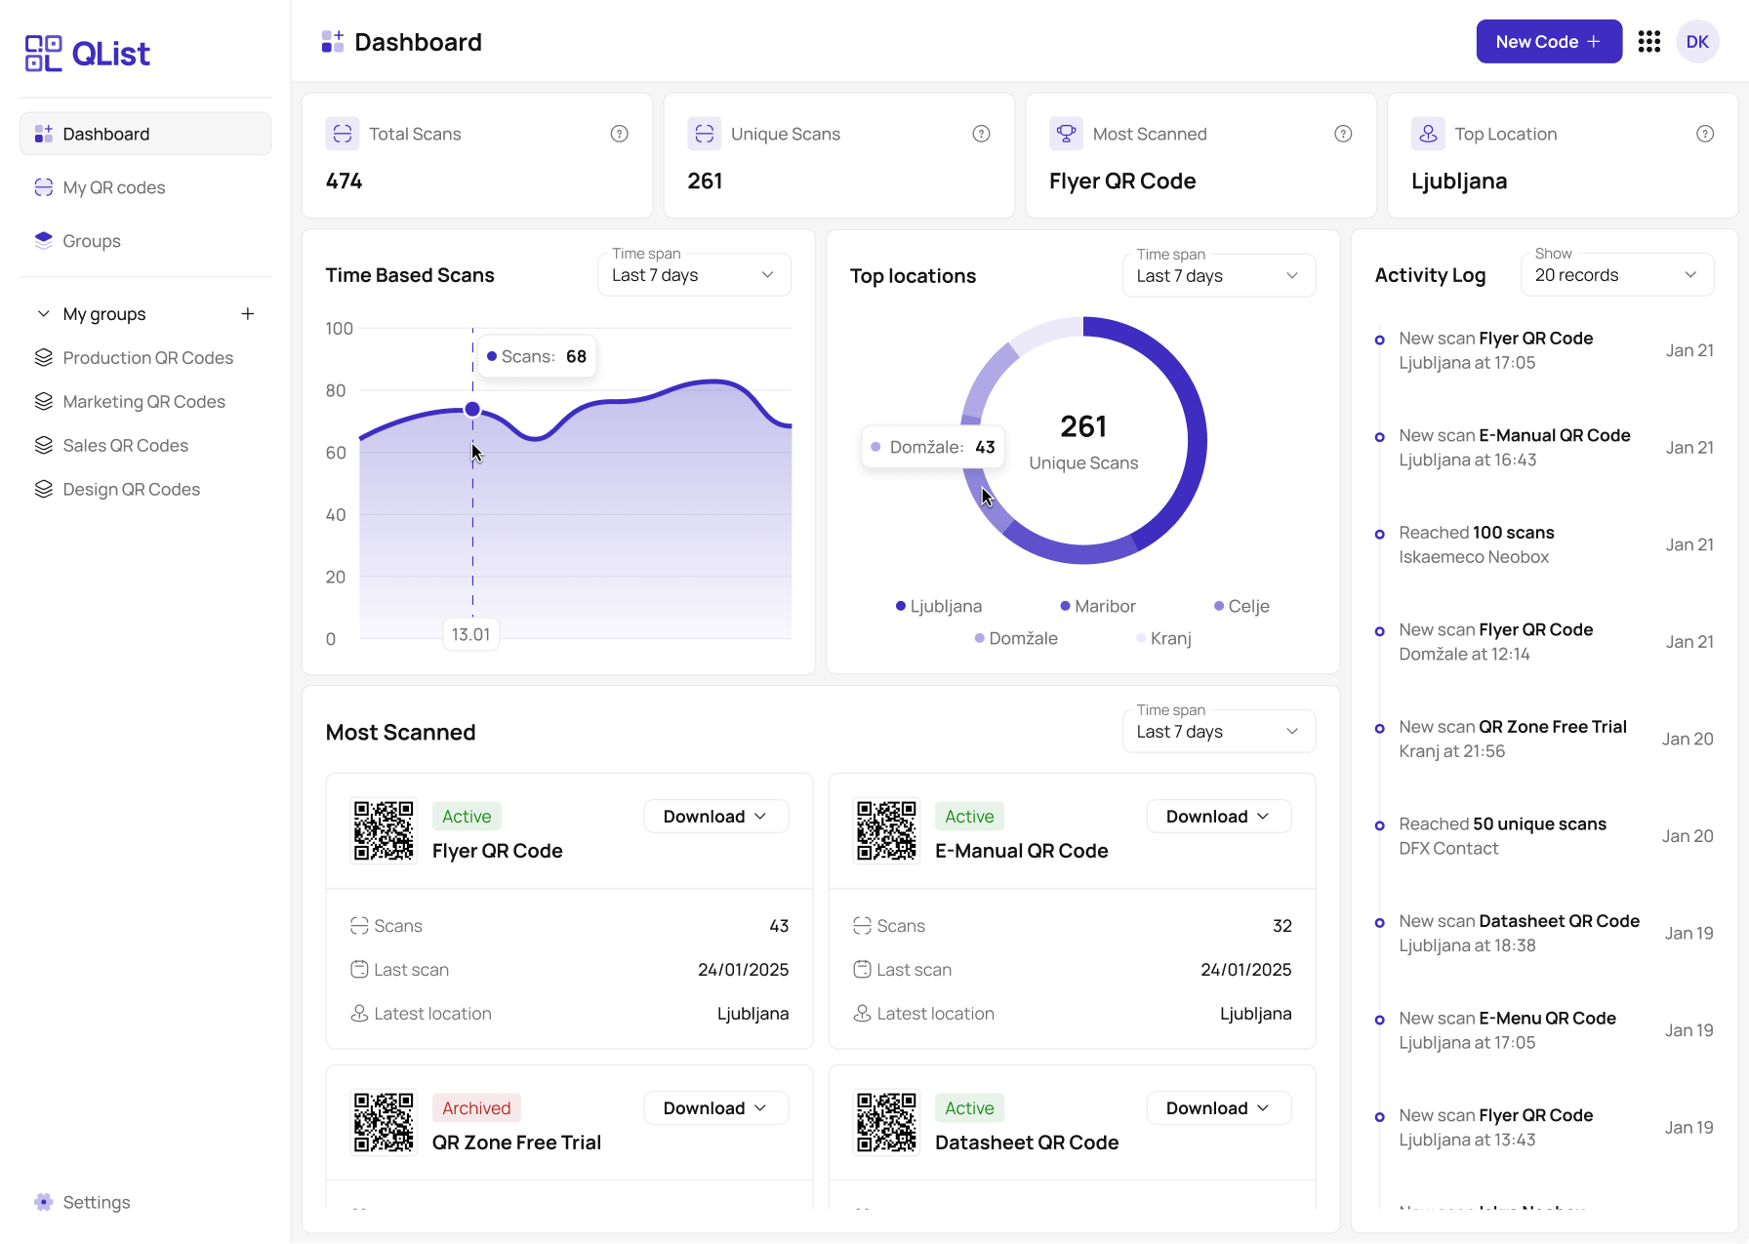Open Download menu for E-Manual QR Code

[x=1217, y=817]
